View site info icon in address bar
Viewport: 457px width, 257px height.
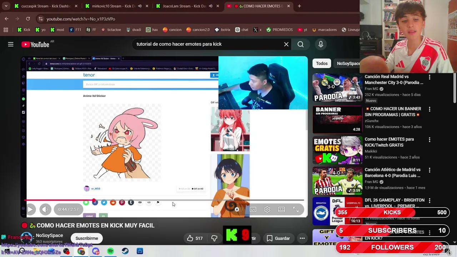click(x=40, y=19)
